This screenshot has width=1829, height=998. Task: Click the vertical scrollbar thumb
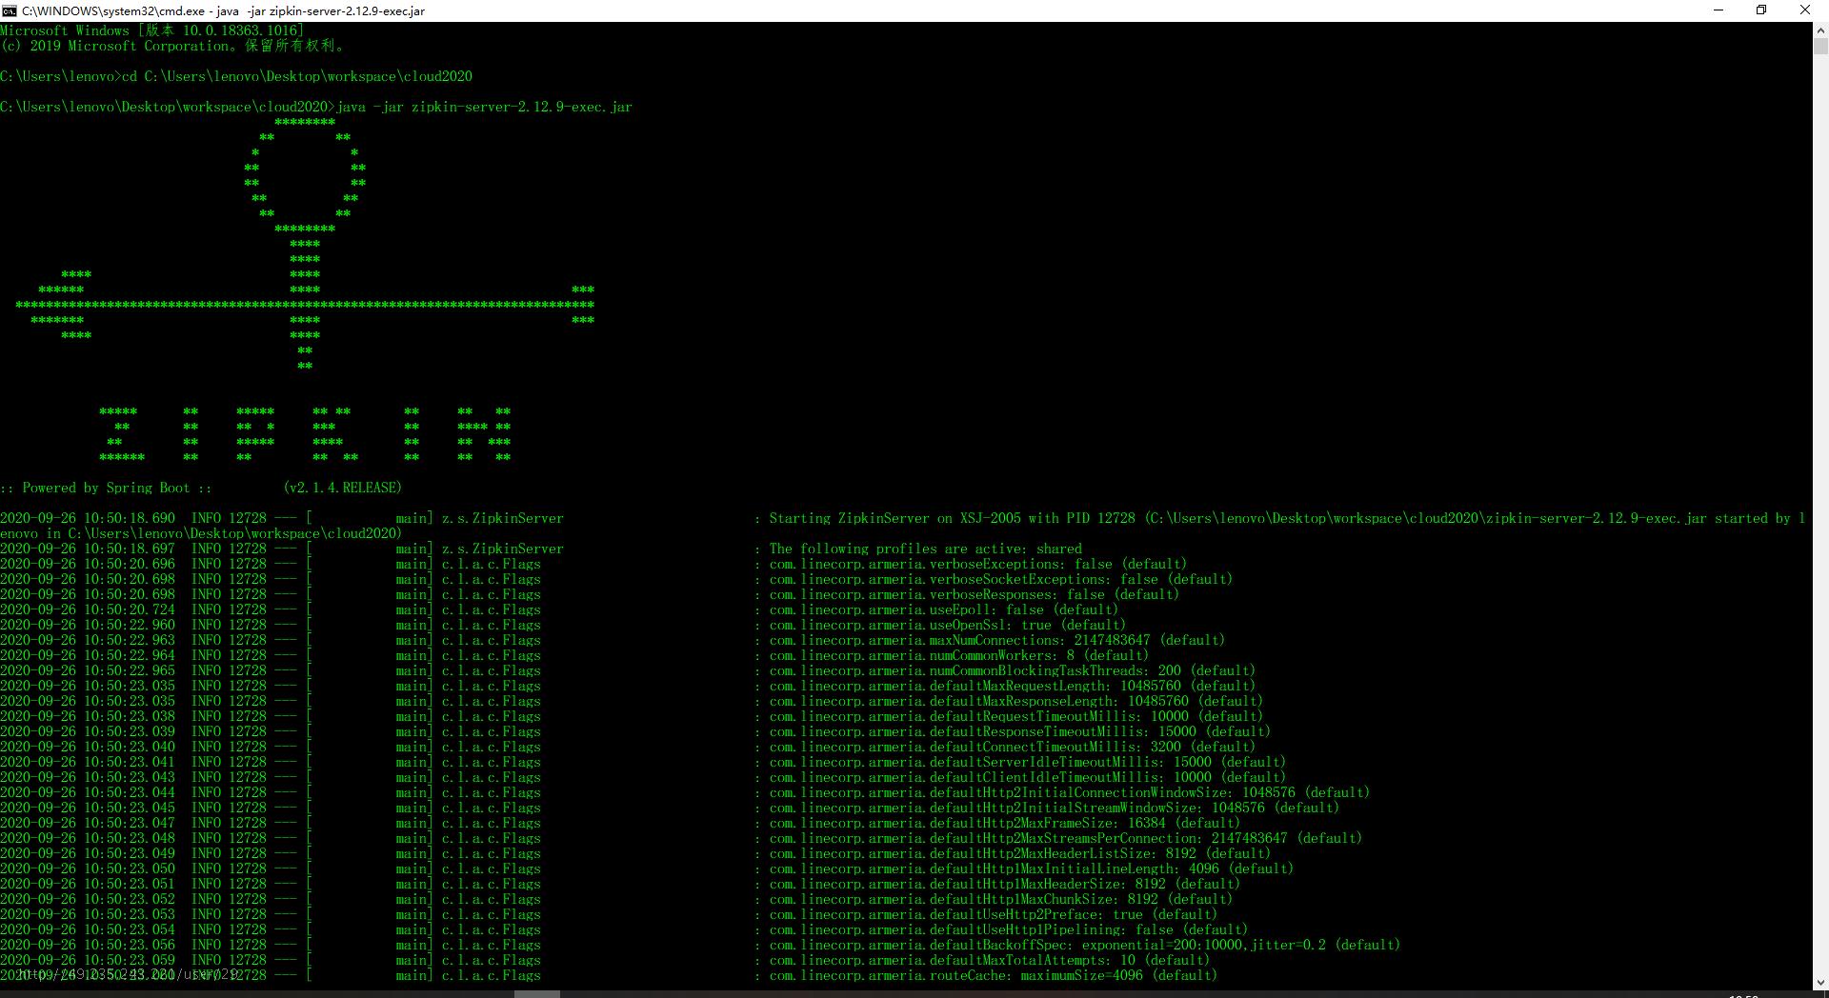tap(1820, 46)
